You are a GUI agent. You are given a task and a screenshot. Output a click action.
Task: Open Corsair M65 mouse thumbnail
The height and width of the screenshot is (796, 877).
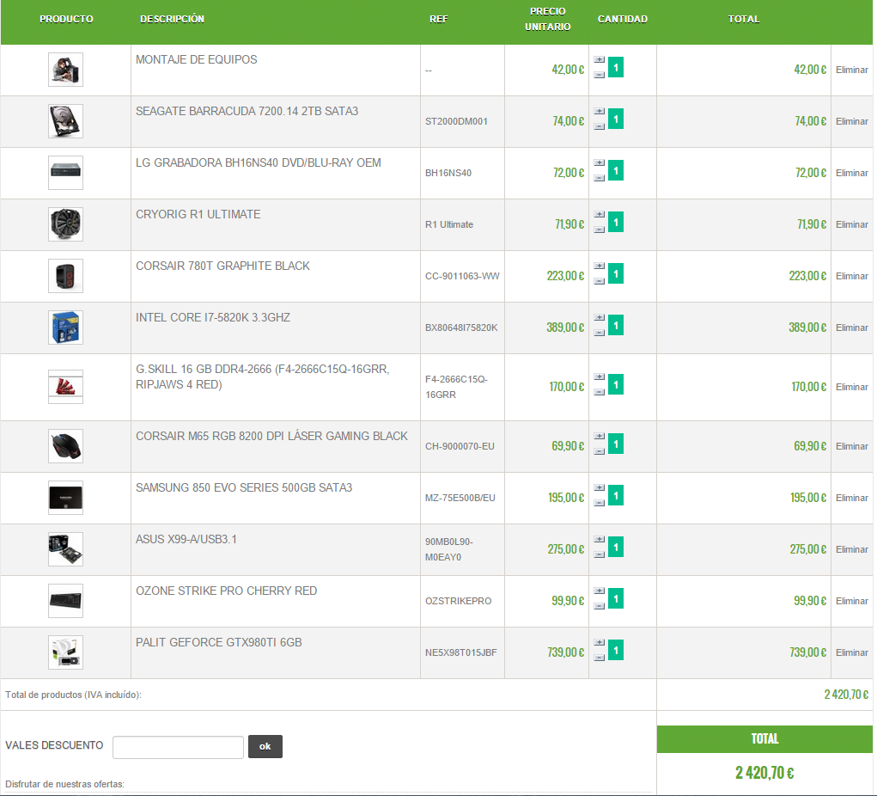[x=65, y=445]
